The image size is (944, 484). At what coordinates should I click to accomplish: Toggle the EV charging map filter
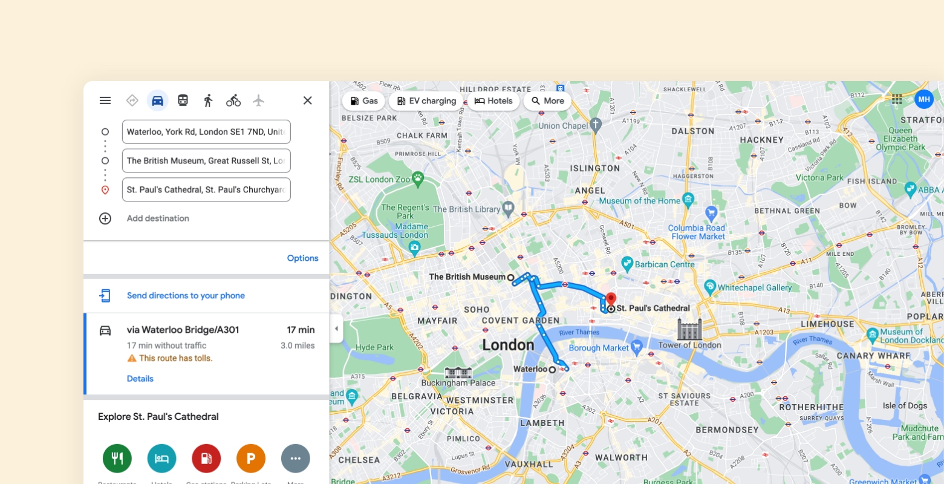426,101
